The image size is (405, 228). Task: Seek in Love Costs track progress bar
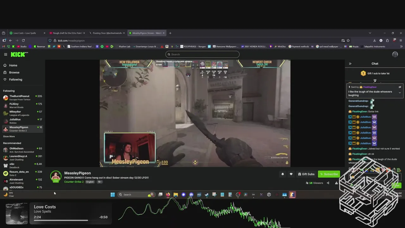pyautogui.click(x=71, y=220)
